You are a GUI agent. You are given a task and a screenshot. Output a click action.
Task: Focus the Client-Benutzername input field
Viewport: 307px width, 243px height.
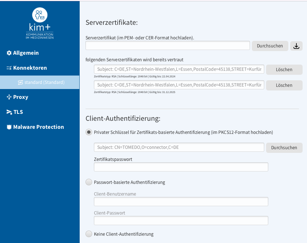[x=181, y=201]
